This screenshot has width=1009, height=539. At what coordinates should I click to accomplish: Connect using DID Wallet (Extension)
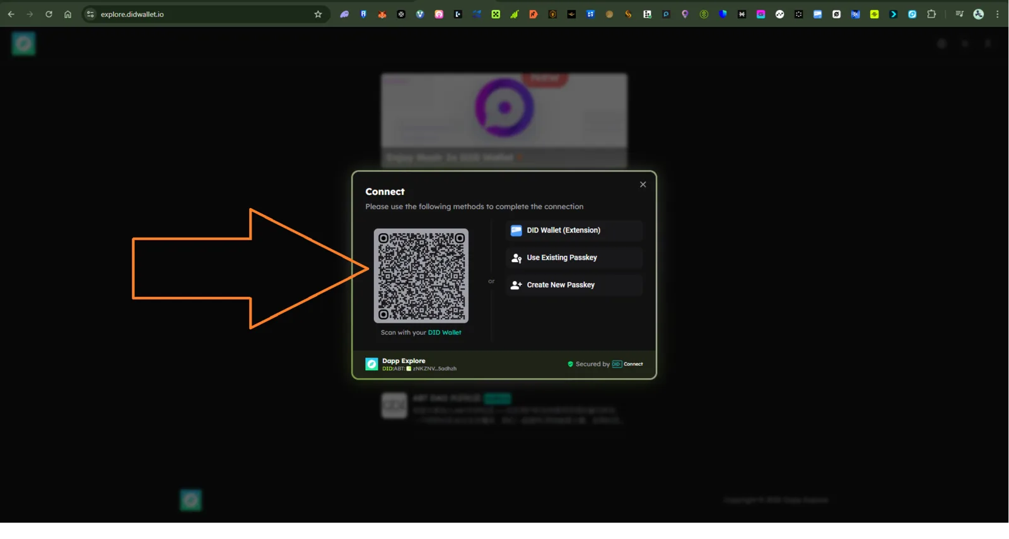pos(574,231)
